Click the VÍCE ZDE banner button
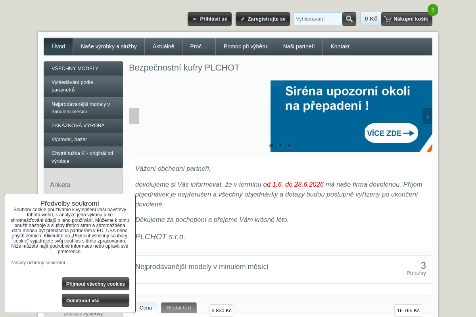Image resolution: width=476 pixels, height=317 pixels. coord(391,133)
